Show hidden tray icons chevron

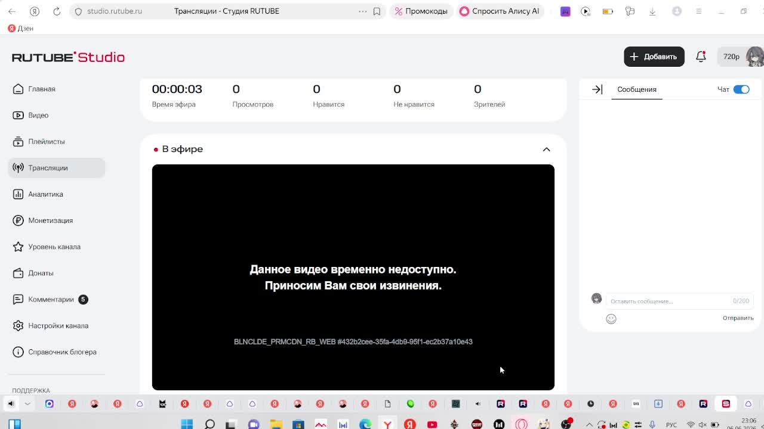(589, 425)
